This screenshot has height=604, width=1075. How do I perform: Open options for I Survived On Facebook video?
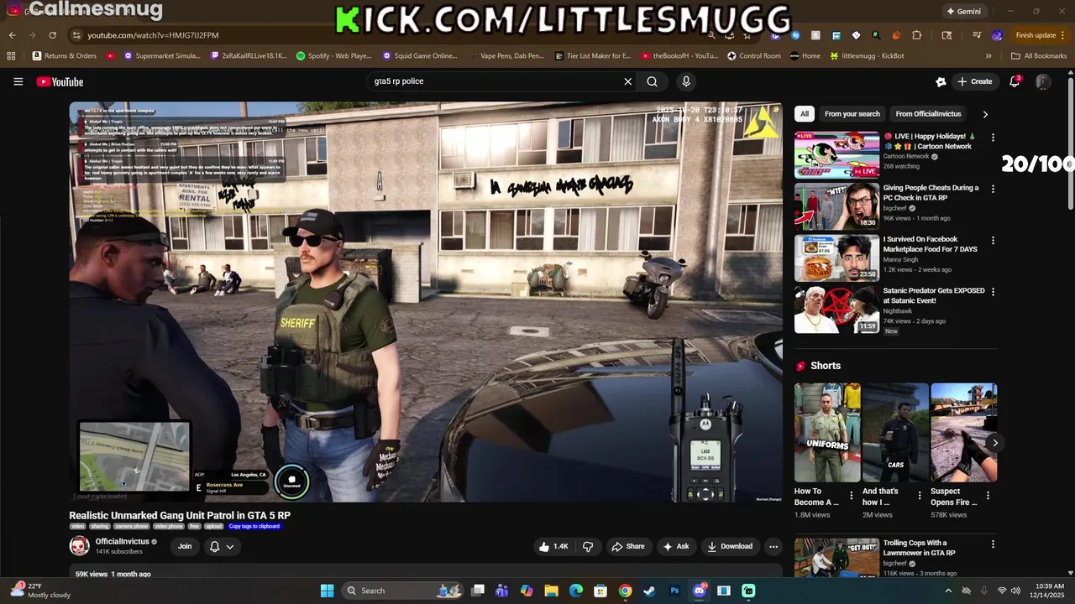pos(993,241)
